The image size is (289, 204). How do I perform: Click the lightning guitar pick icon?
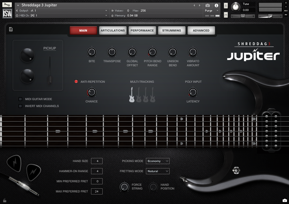coord(14,164)
